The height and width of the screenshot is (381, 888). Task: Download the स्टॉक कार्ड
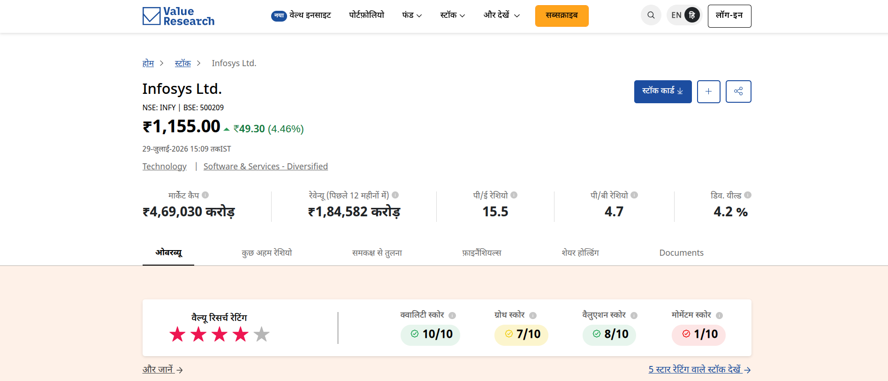pyautogui.click(x=663, y=91)
